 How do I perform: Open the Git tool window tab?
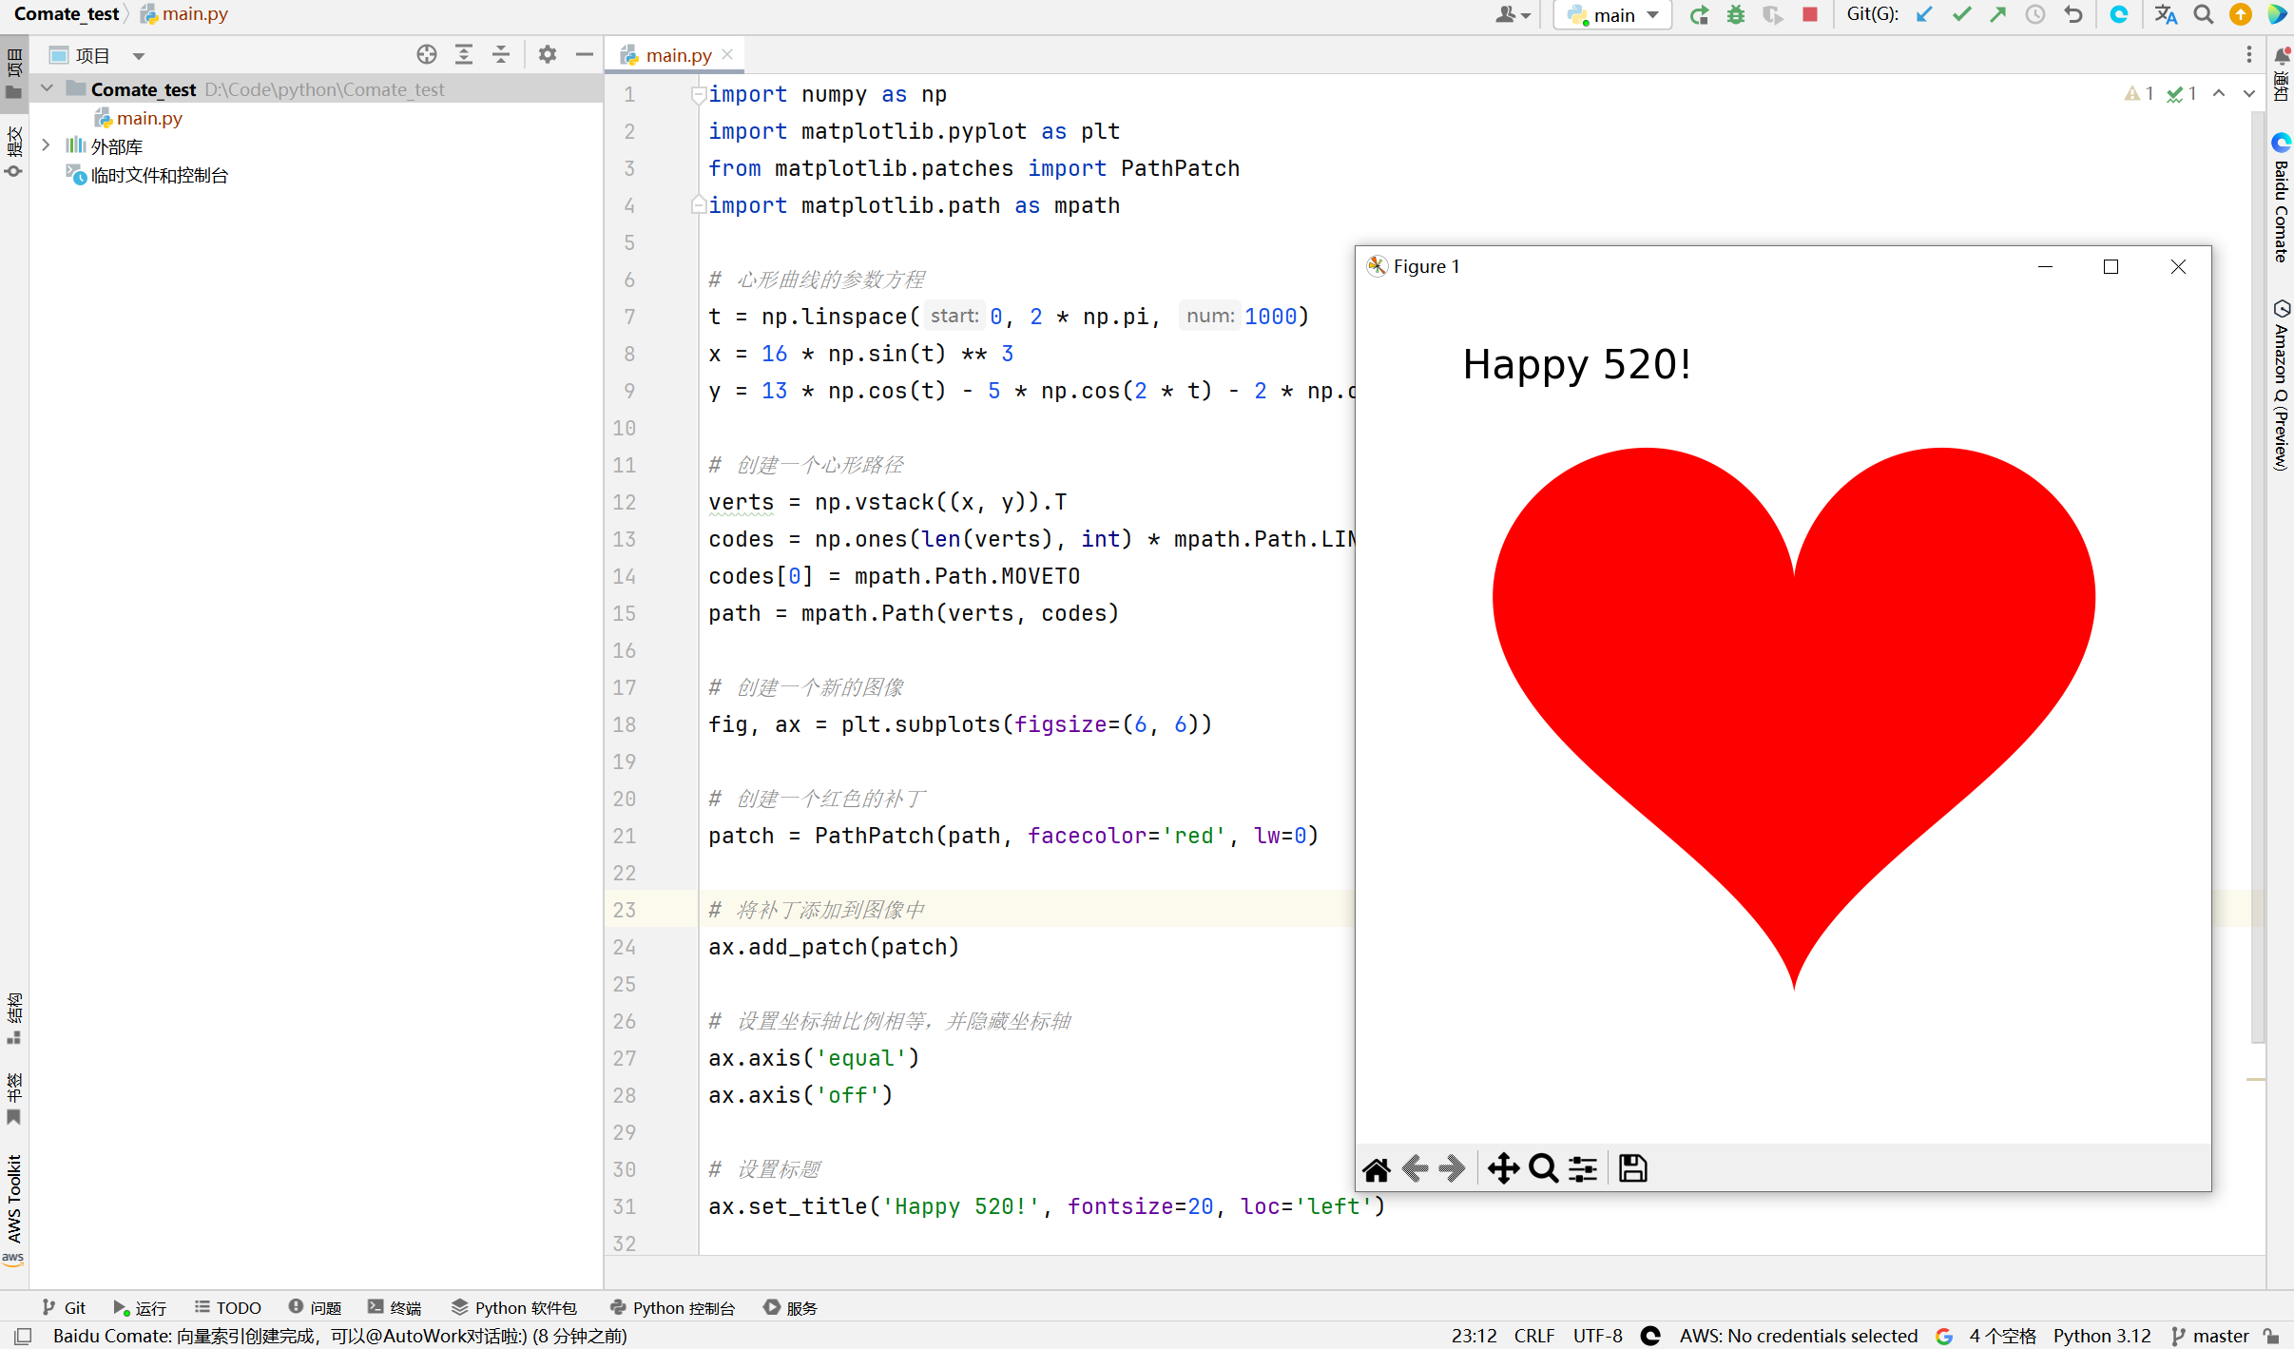point(65,1307)
